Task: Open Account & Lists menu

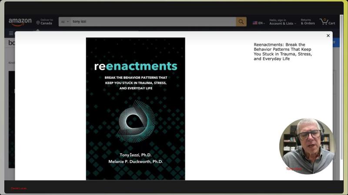Action: click(x=282, y=22)
